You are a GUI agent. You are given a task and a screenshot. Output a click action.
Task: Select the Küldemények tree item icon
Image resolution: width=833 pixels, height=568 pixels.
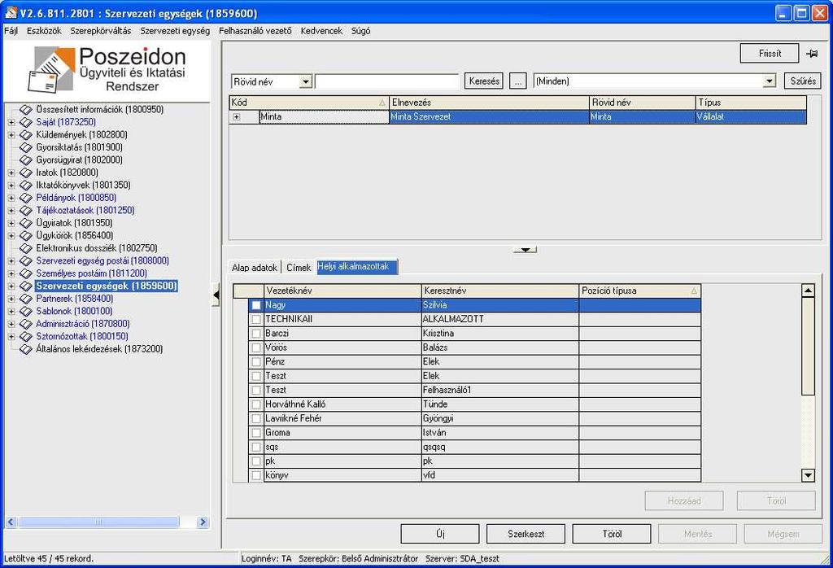26,135
